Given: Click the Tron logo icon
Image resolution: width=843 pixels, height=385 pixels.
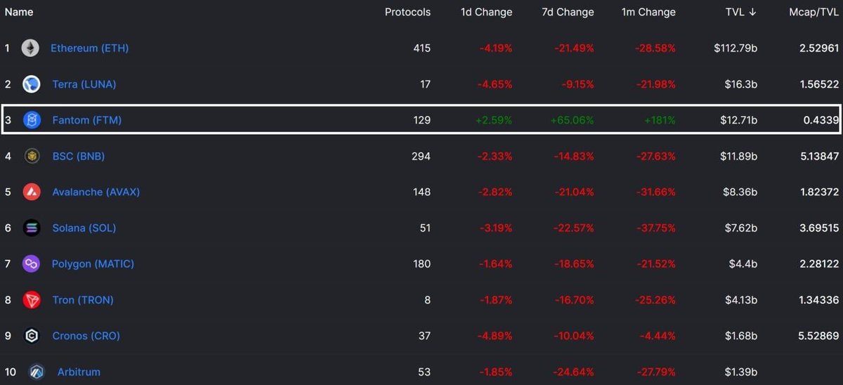Looking at the screenshot, I should 32,300.
